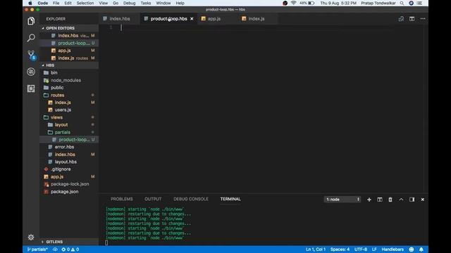The width and height of the screenshot is (451, 253).
Task: Split the editor to the right
Action: tap(412, 19)
